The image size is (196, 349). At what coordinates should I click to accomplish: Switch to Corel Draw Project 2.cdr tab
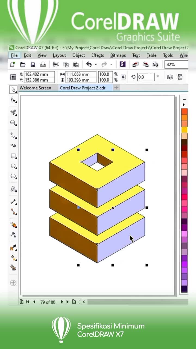click(83, 88)
